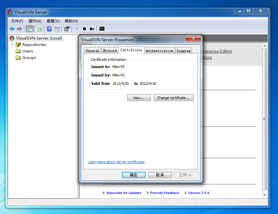Switch to the Logging tab

coord(184,51)
